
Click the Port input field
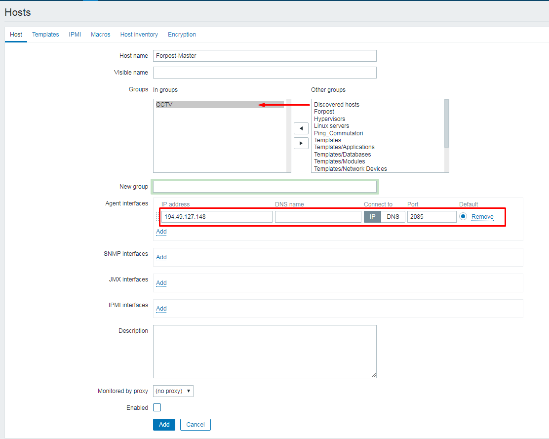pyautogui.click(x=431, y=217)
